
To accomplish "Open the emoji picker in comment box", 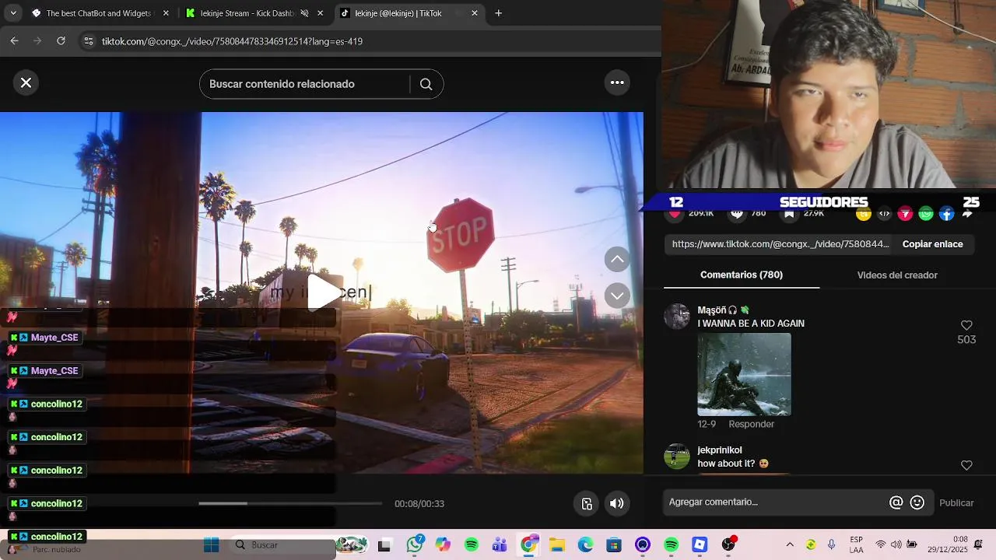I will pos(917,502).
